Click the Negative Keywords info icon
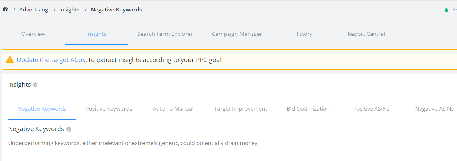 point(69,129)
